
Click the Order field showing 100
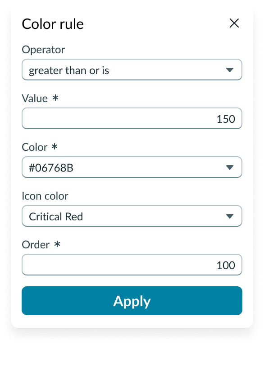click(x=132, y=265)
